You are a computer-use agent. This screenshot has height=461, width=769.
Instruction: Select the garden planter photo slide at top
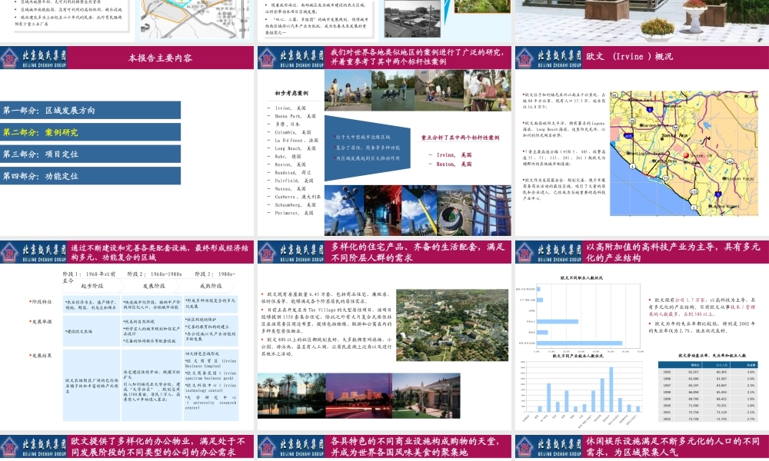click(642, 21)
